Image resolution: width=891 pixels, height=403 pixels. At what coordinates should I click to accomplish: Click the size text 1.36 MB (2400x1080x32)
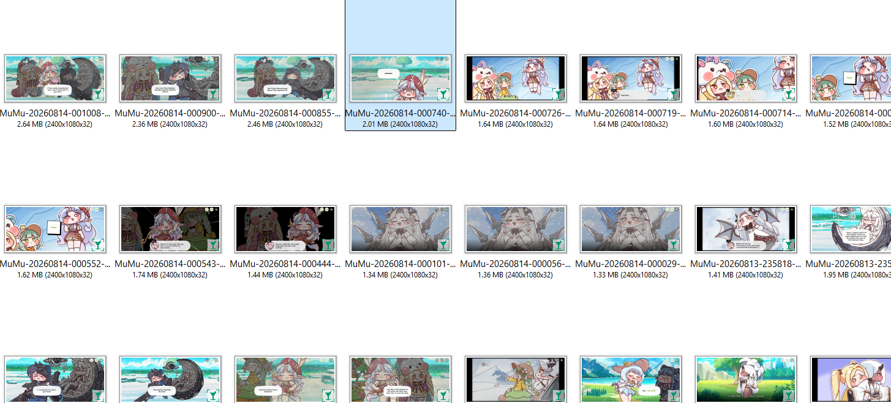click(x=516, y=275)
